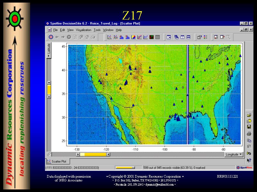Save using the floppy disk icon
Screen dimensions: 257x192
pyautogui.click(x=249, y=127)
